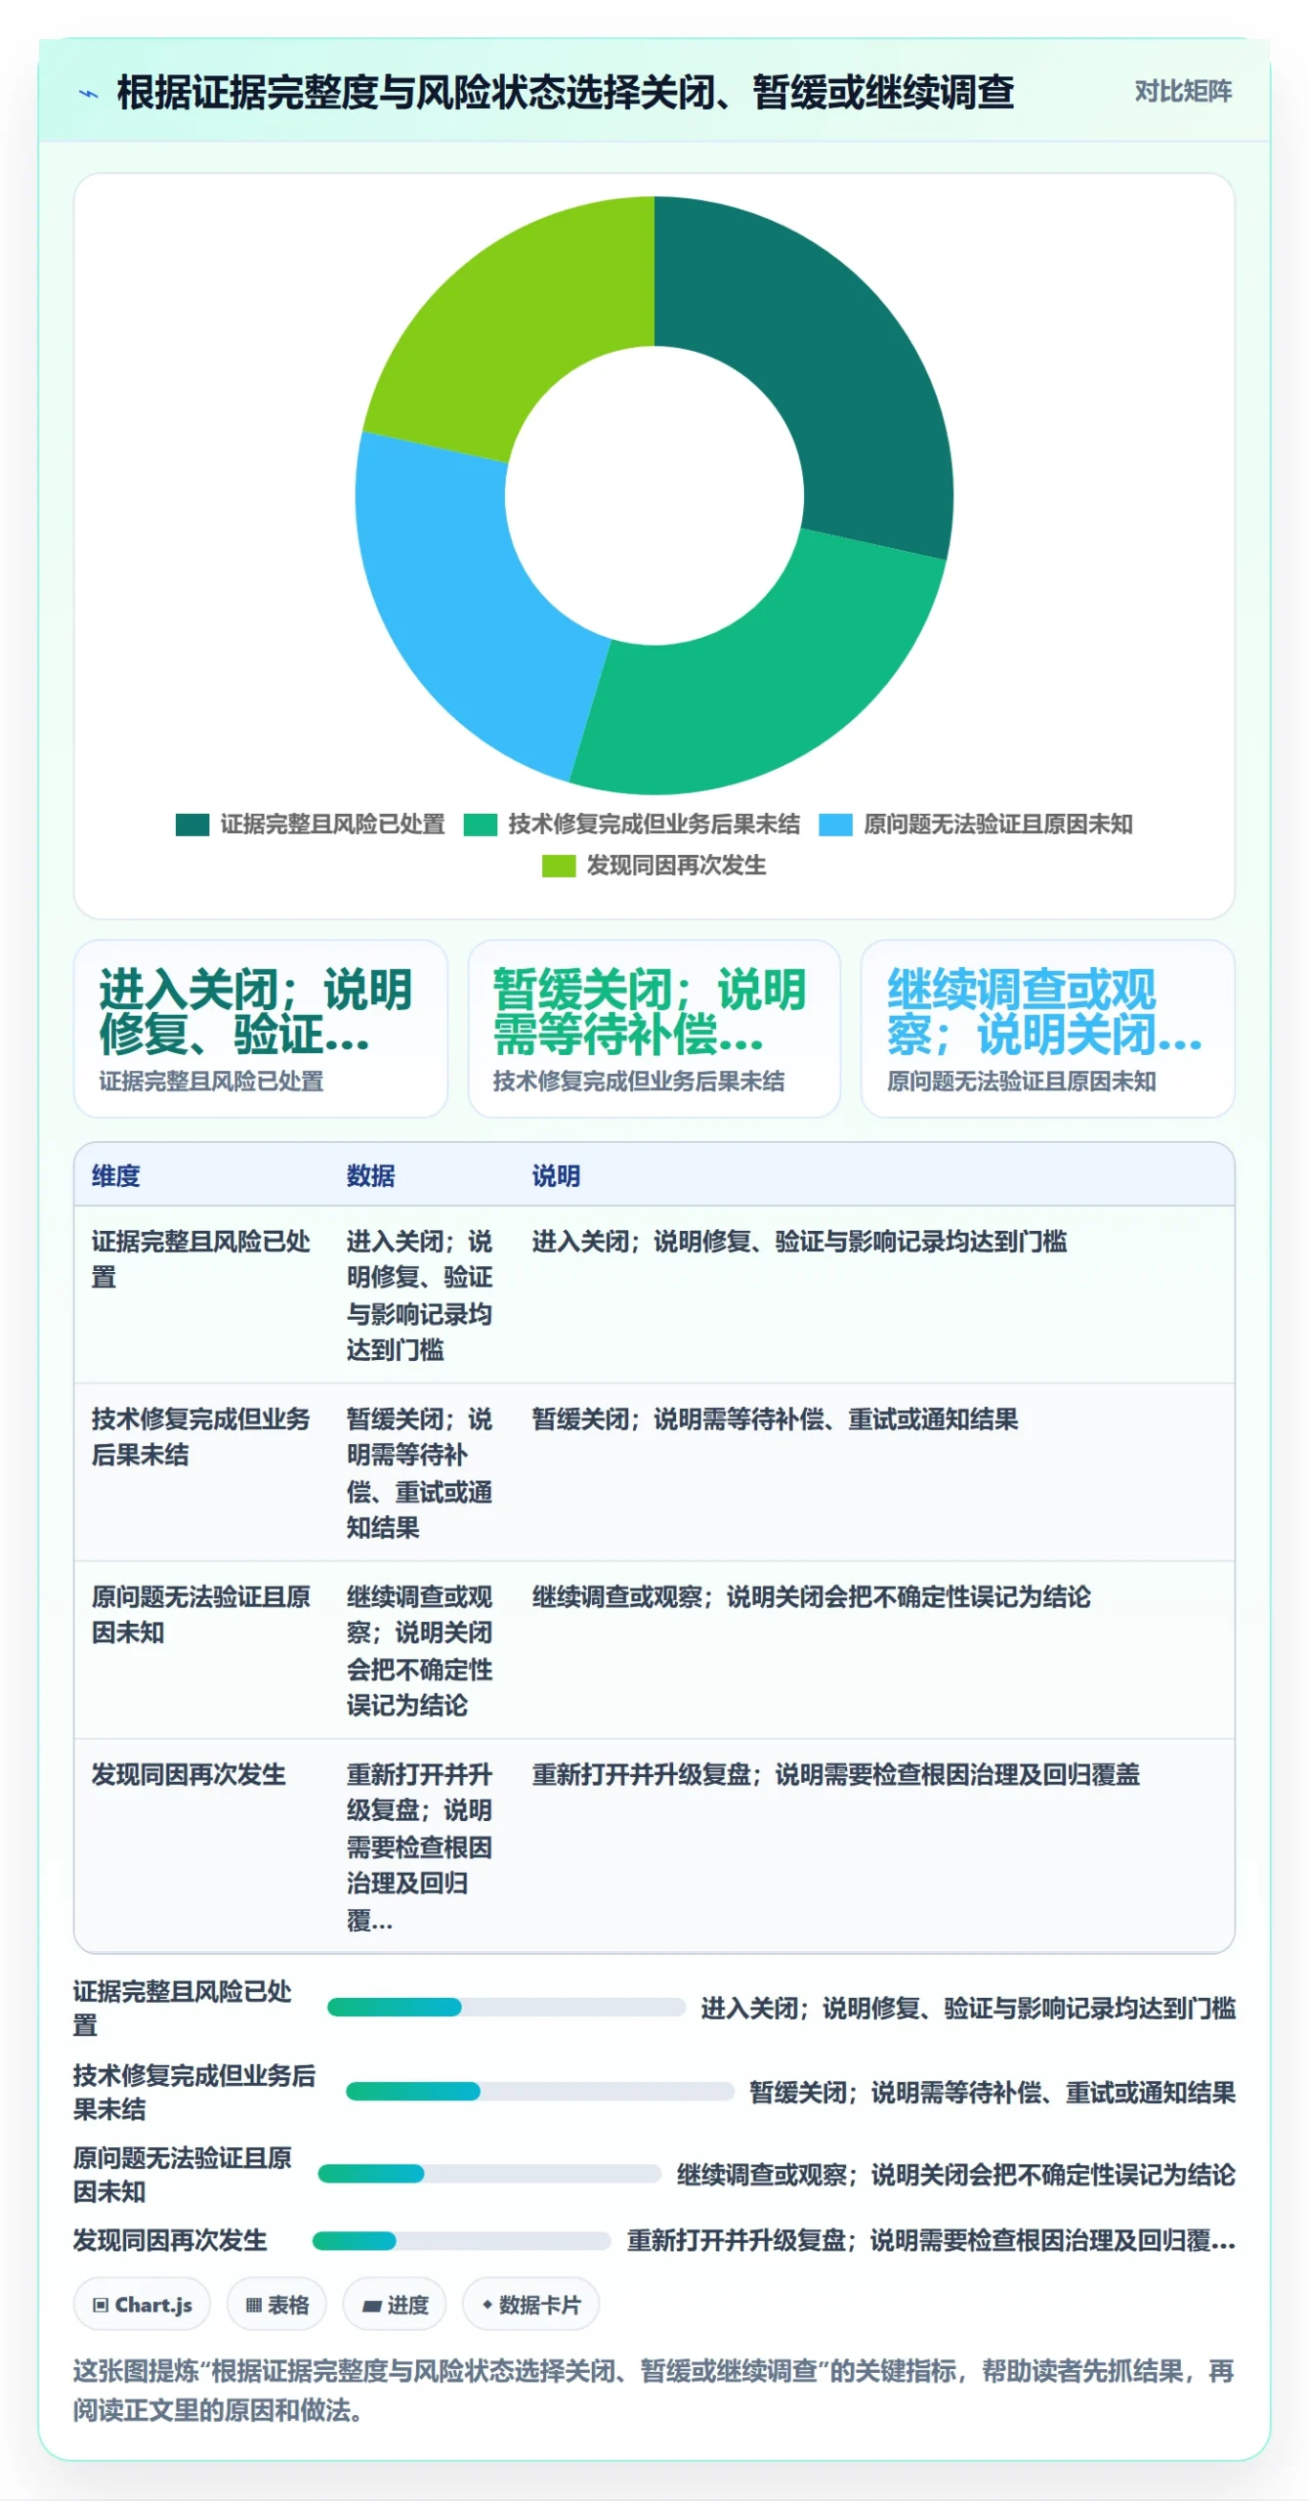Click progress bar for 证据完整且风险已处置
1309x2501 pixels.
(x=506, y=2008)
